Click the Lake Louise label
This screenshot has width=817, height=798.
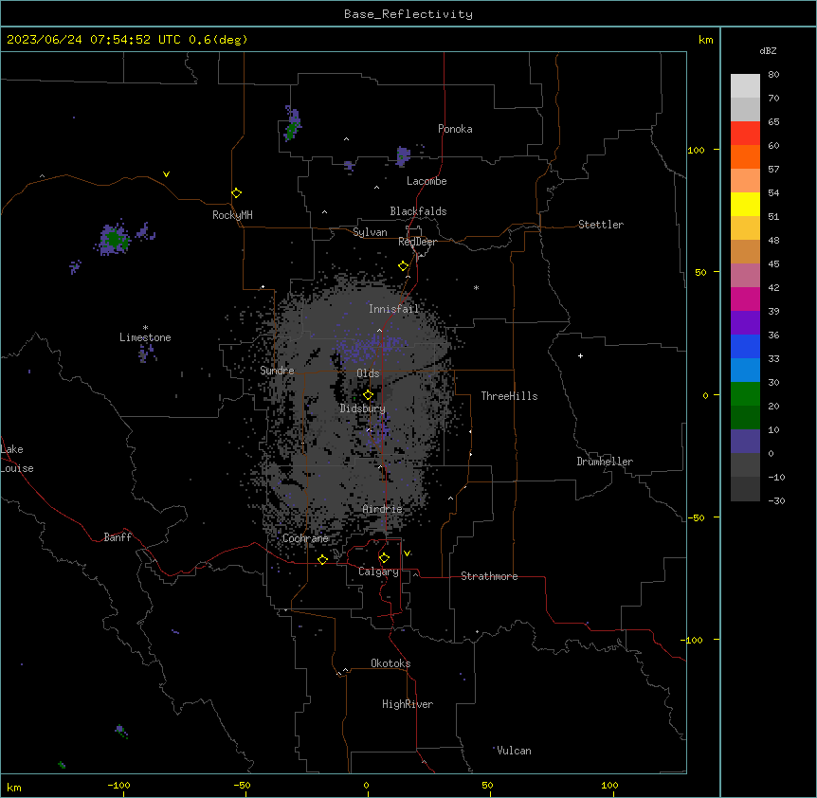point(17,459)
